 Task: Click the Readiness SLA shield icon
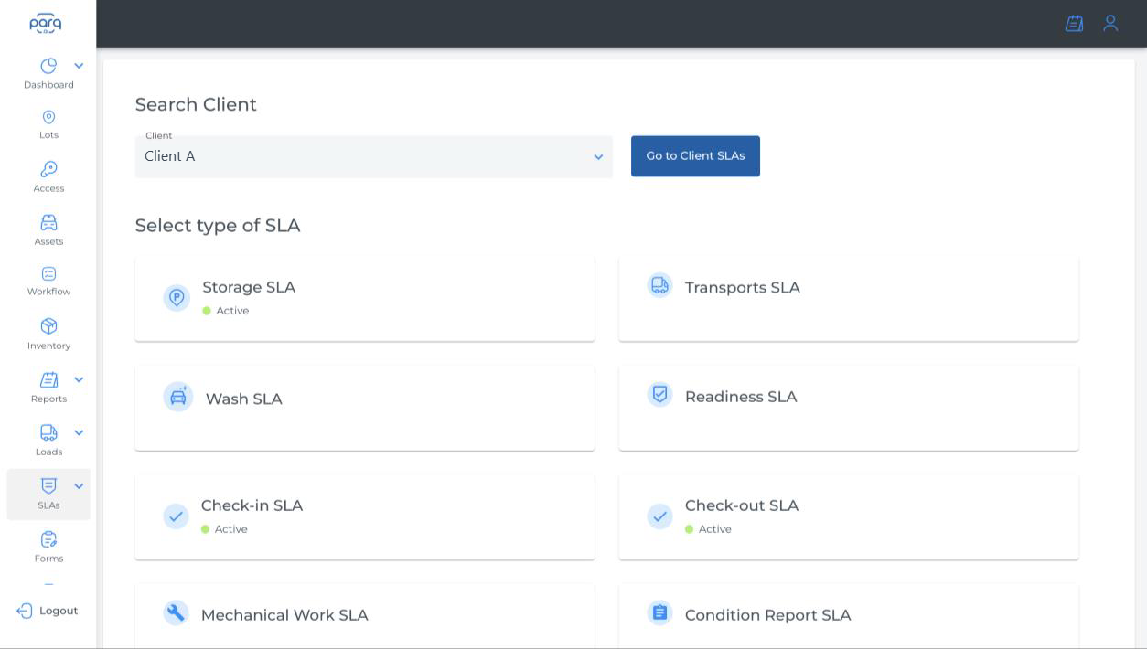click(x=659, y=394)
